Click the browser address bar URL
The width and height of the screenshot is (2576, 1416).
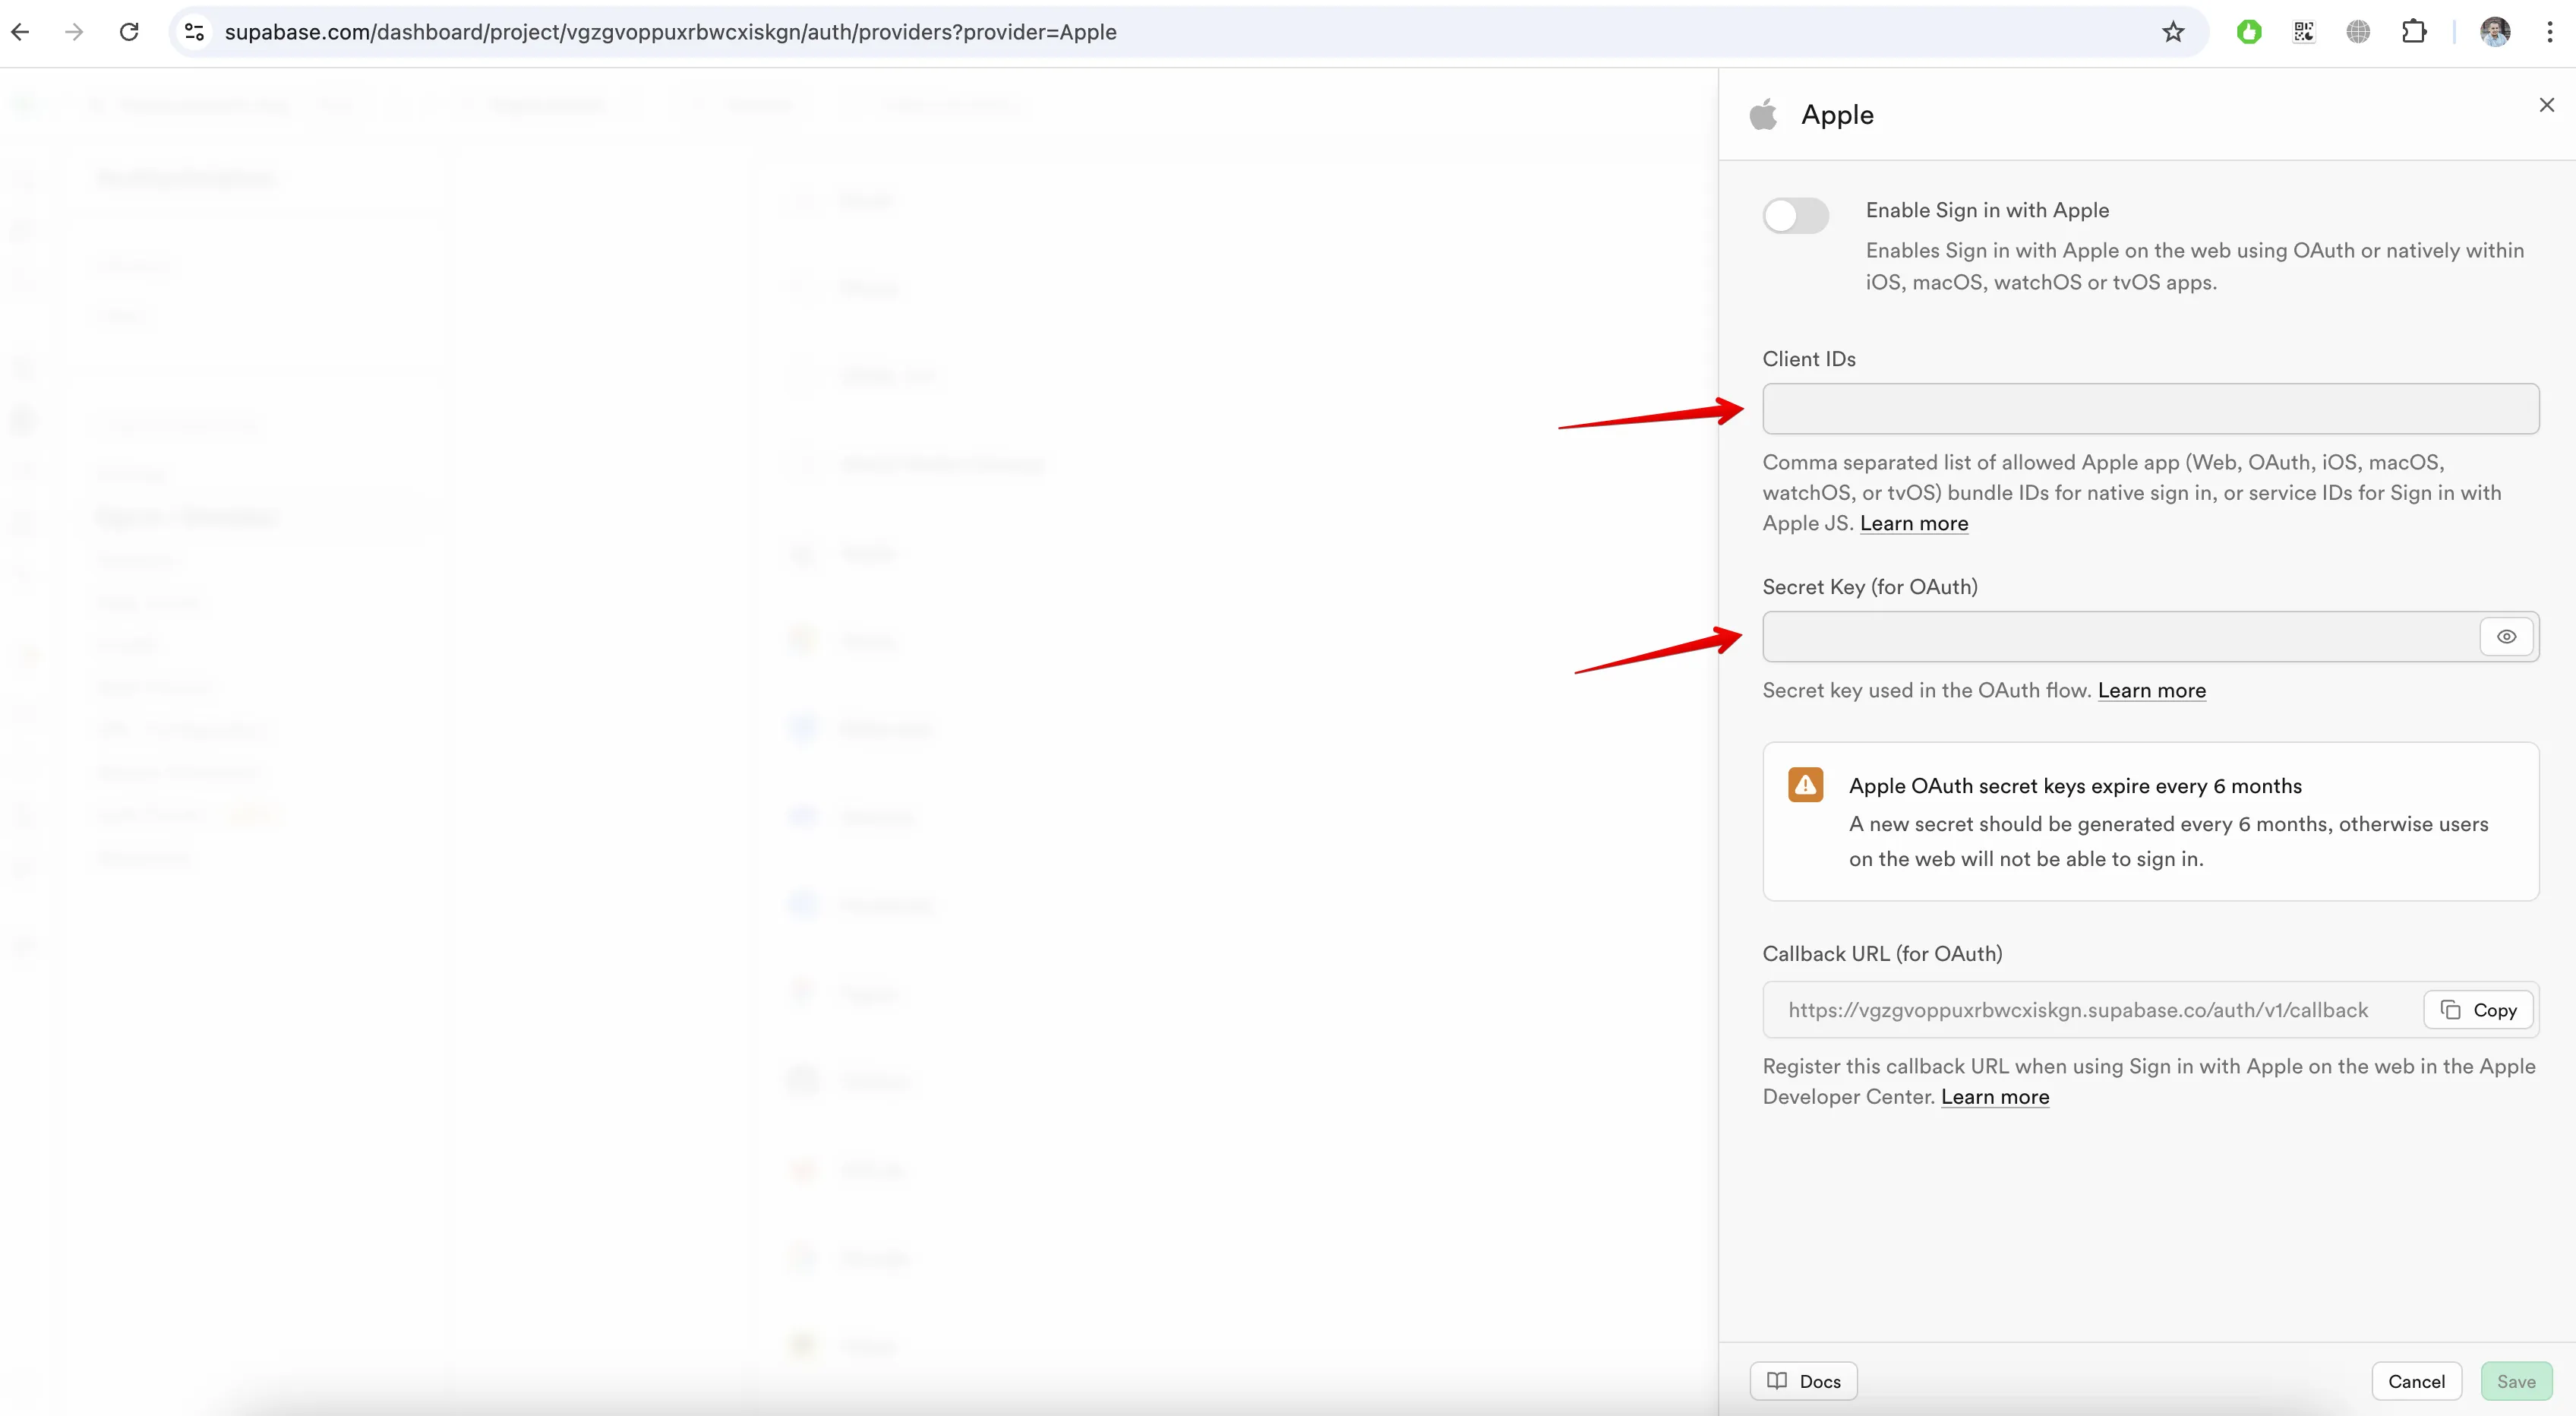[x=670, y=32]
